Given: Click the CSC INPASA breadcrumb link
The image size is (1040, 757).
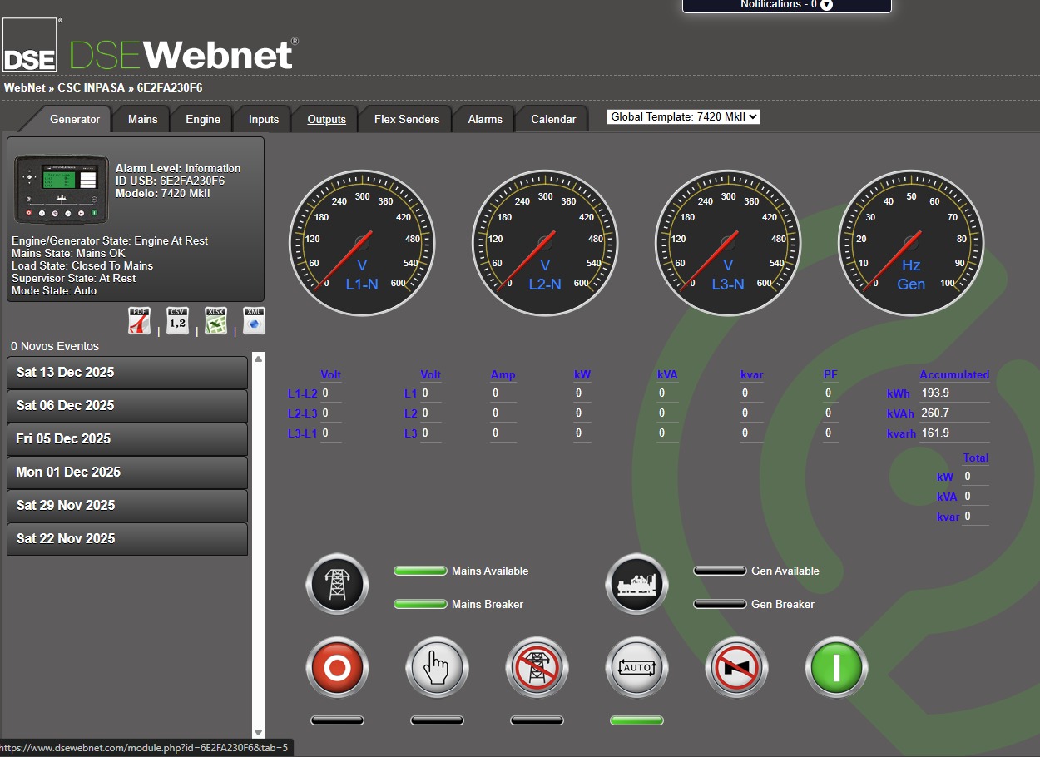Looking at the screenshot, I should pos(91,87).
